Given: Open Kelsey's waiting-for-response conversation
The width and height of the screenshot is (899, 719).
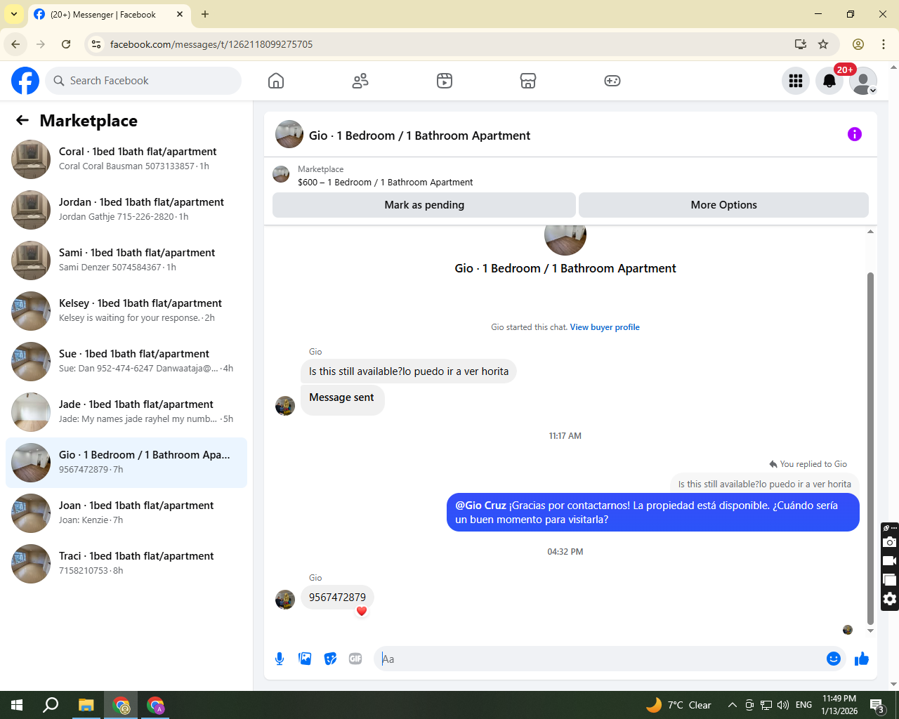Looking at the screenshot, I should tap(126, 311).
